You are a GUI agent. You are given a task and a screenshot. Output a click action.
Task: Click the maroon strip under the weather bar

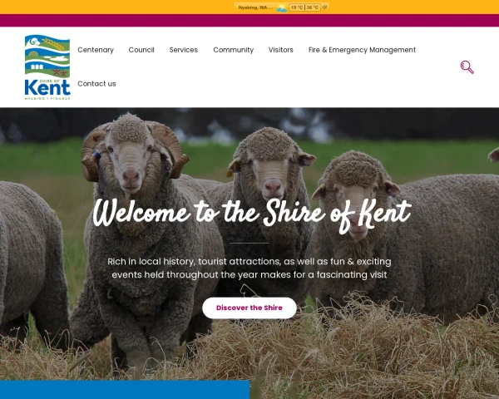click(249, 20)
